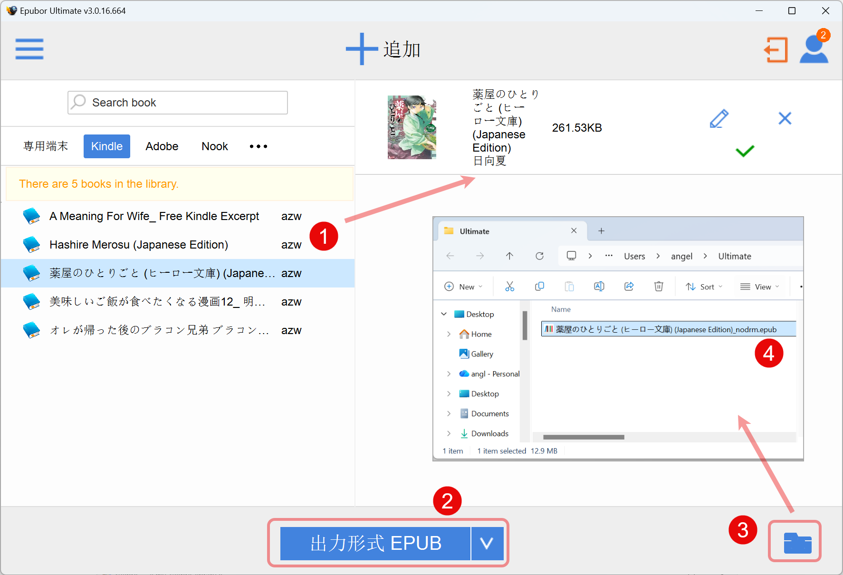Viewport: 843px width, 575px height.
Task: Click the horizontal scrollbar in Explorer
Action: [584, 437]
